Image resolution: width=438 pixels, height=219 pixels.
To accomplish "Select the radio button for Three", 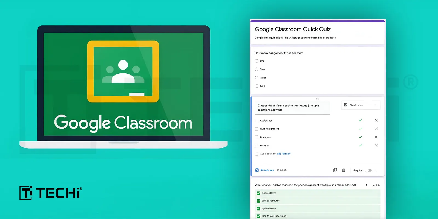I will click(257, 78).
